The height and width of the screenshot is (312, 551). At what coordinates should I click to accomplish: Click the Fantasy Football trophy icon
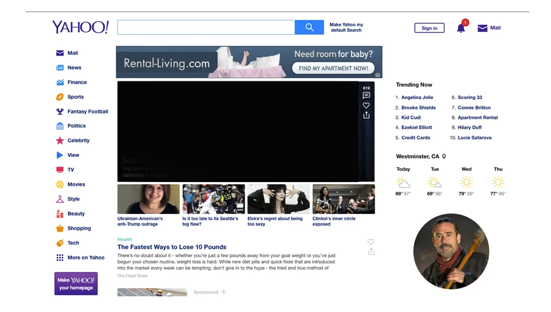(60, 112)
